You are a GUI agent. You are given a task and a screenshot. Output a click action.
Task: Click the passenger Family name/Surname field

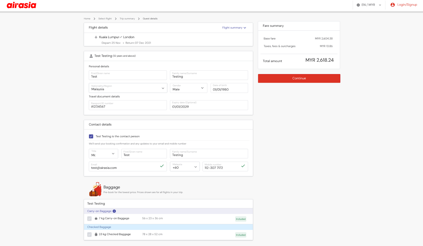point(209,75)
